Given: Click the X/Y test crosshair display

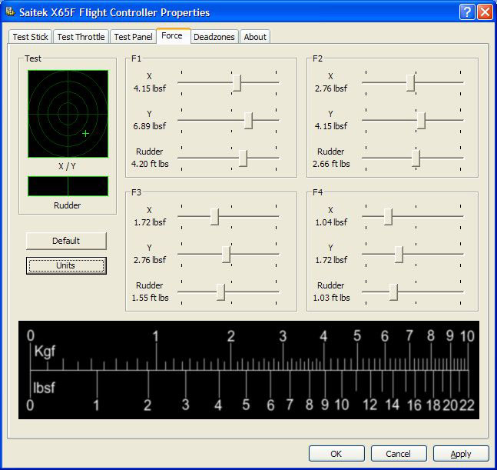Looking at the screenshot, I should [68, 114].
